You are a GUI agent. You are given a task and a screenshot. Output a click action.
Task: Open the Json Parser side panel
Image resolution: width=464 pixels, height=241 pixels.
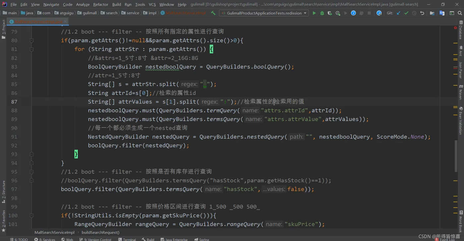point(461,70)
